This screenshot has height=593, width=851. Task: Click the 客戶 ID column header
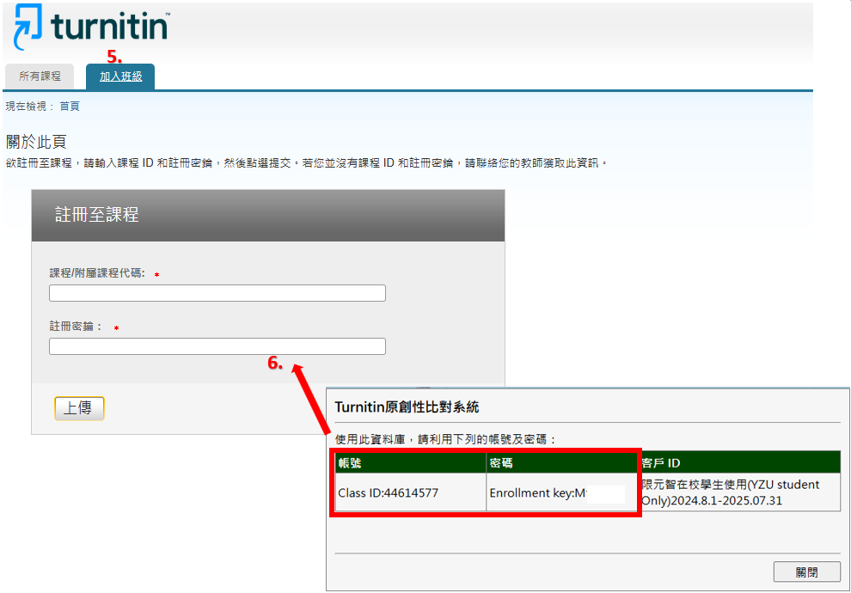tap(739, 462)
